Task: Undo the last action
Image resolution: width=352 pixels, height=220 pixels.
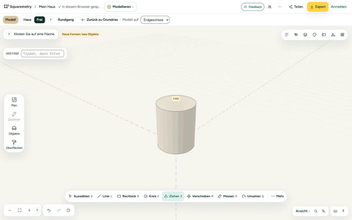Action: pos(49,210)
